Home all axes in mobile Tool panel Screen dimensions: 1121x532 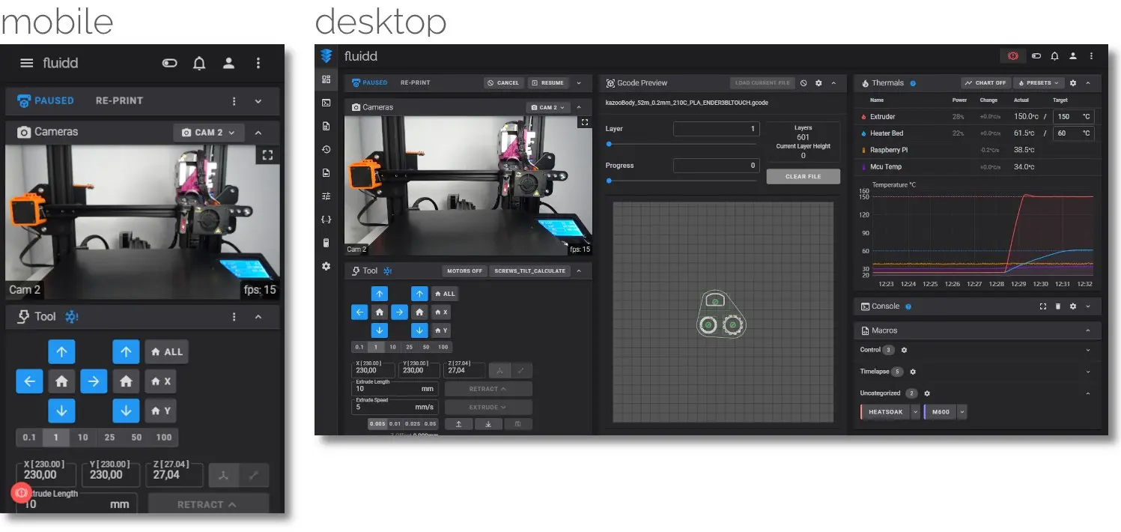(166, 351)
